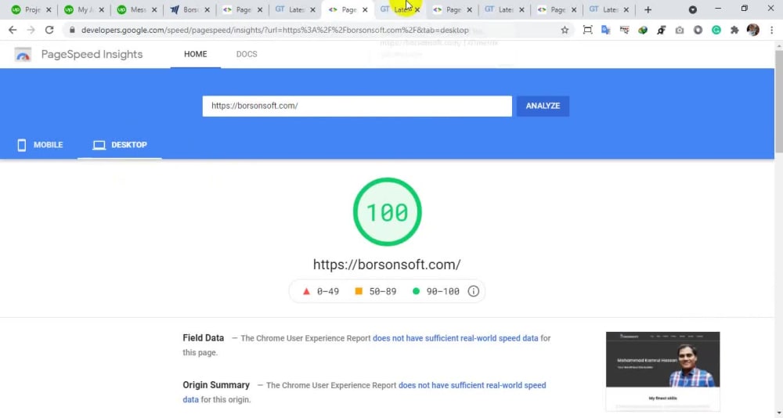Click the gray camera extension icon
Screen dimensions: 783x418
[680, 30]
